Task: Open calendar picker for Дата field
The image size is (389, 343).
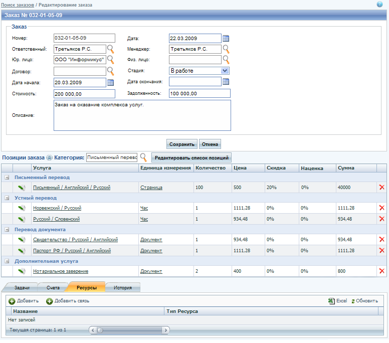Action: click(226, 38)
